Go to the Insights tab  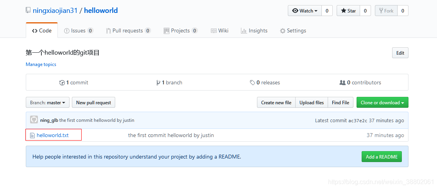point(254,31)
